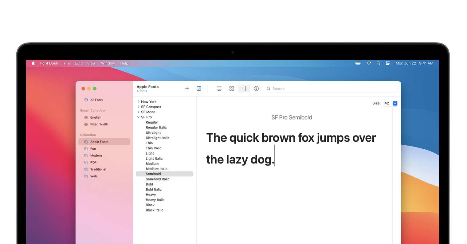Click the 'Collection' sidebar heading

click(x=88, y=135)
